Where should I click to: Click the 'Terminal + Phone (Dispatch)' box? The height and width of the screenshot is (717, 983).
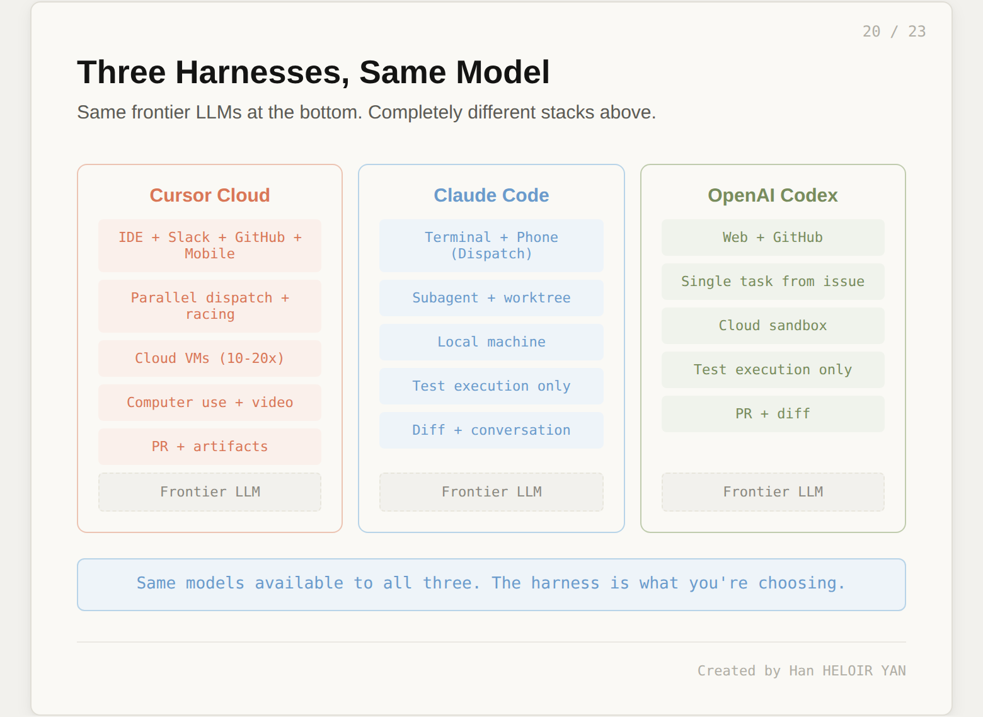click(491, 245)
